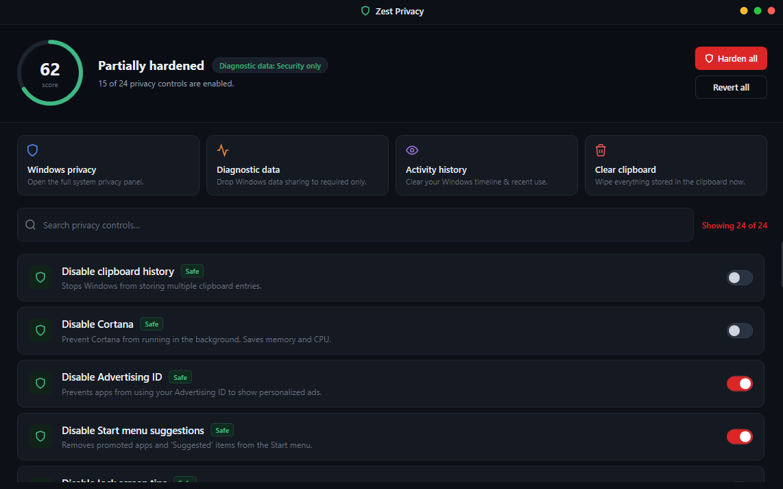Click the vertical scrollbar thumb on the right

tap(782, 264)
